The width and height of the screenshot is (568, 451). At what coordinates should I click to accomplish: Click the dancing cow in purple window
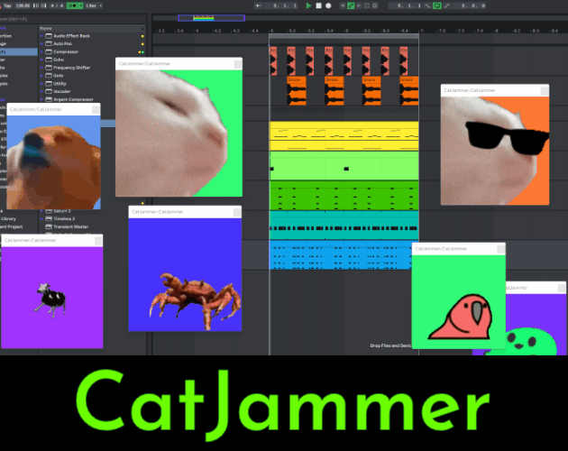[51, 299]
